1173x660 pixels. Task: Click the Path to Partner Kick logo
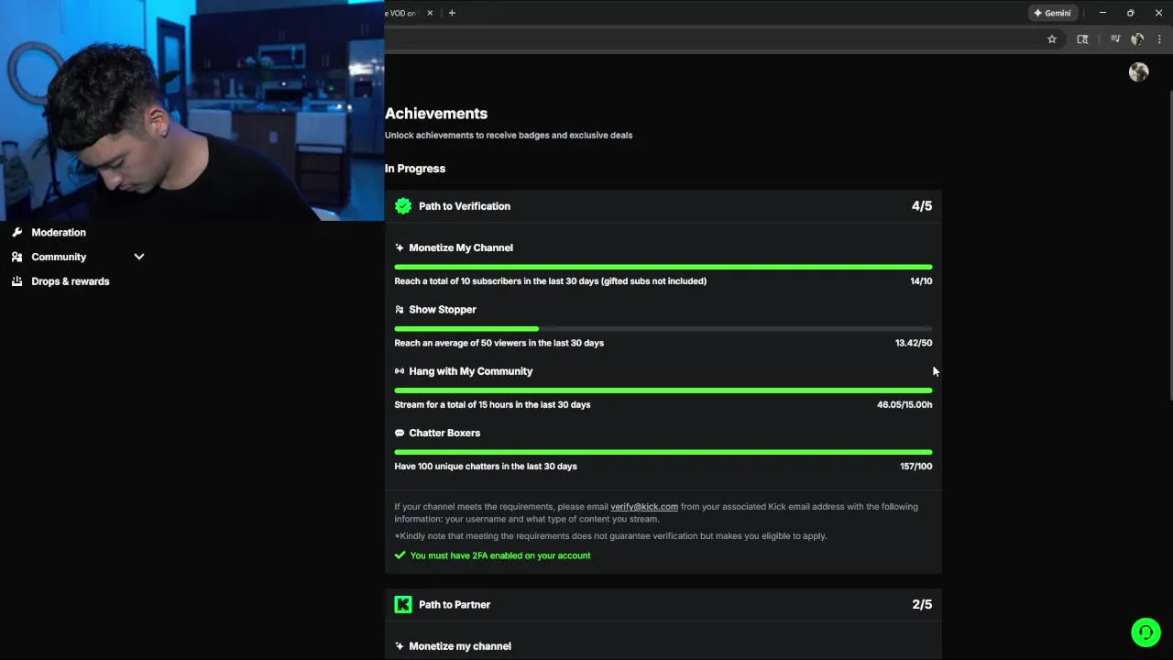[x=403, y=604]
